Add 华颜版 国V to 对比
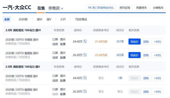 click(158, 78)
